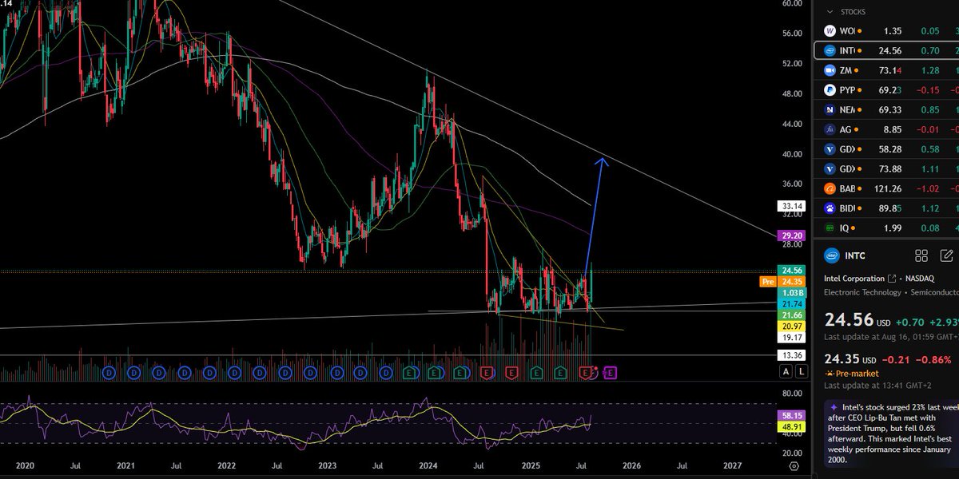Click the 19.17 white price label
The width and height of the screenshot is (959, 479).
pyautogui.click(x=790, y=338)
